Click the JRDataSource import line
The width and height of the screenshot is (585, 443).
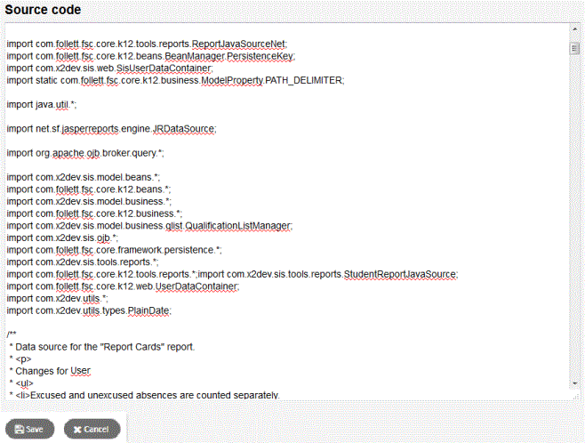pyautogui.click(x=111, y=128)
